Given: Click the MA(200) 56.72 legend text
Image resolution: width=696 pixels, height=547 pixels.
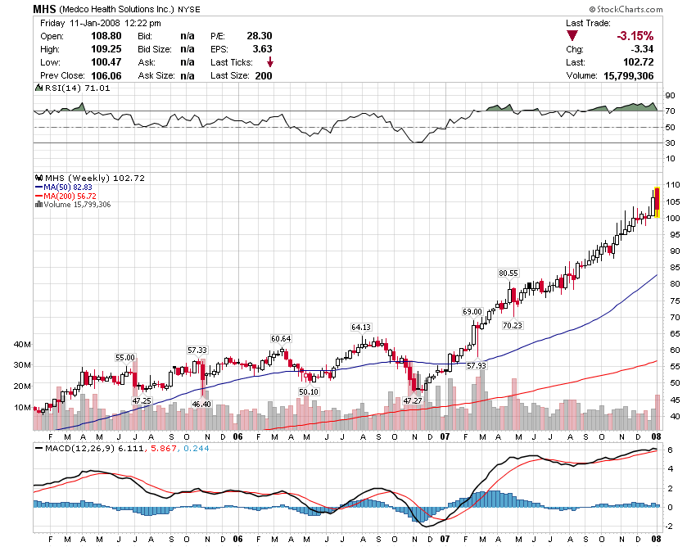Looking at the screenshot, I should 70,197.
